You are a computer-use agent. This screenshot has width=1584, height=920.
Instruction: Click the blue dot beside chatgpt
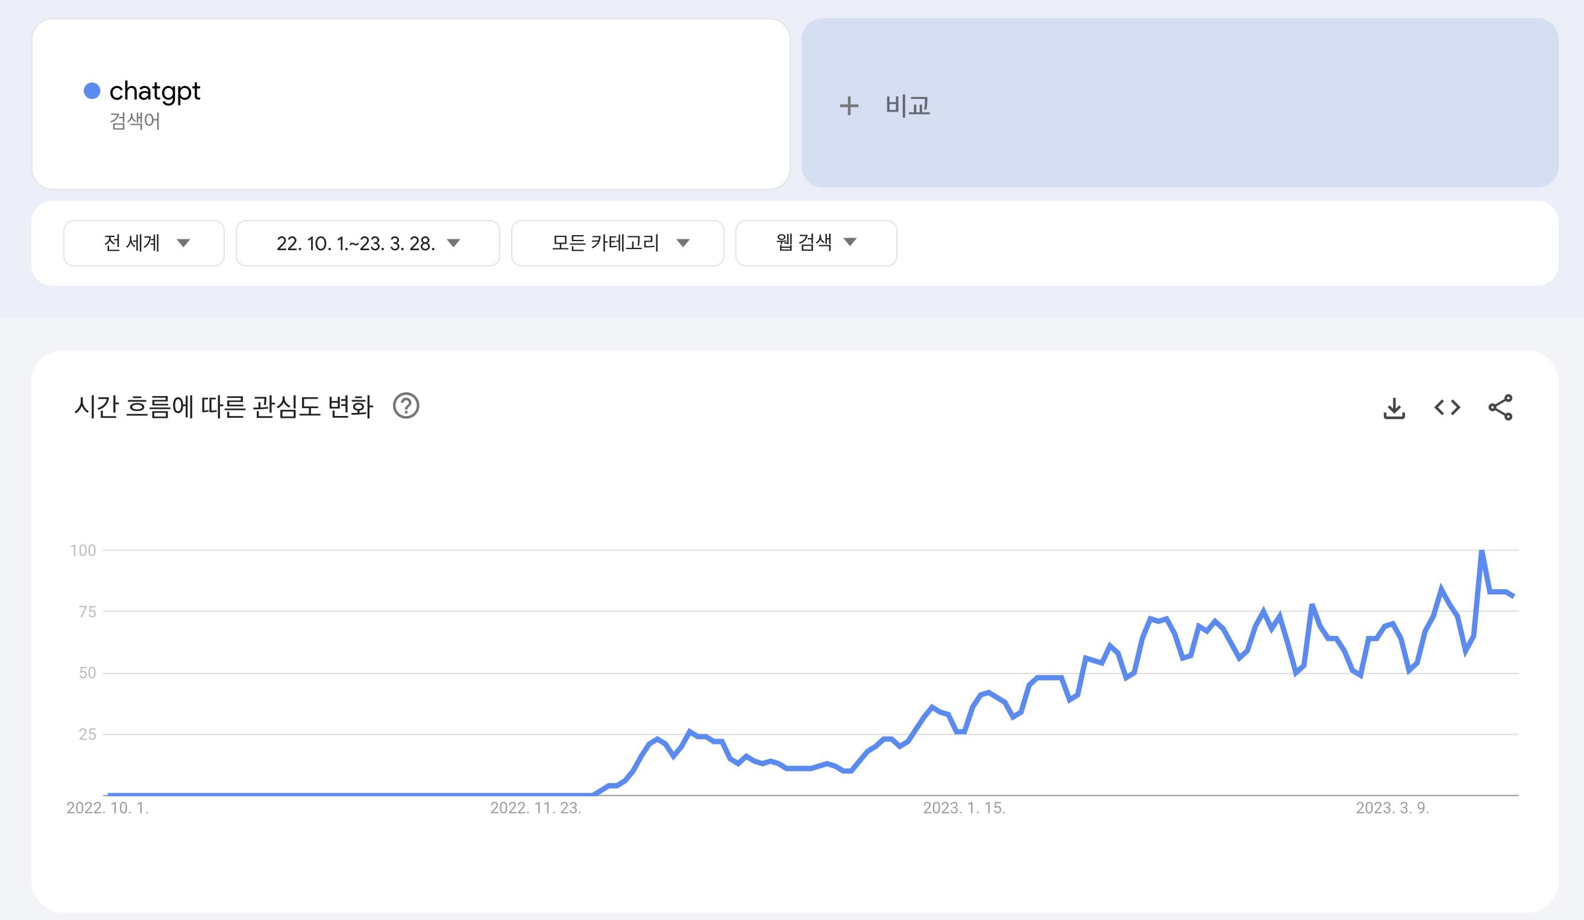[x=92, y=91]
